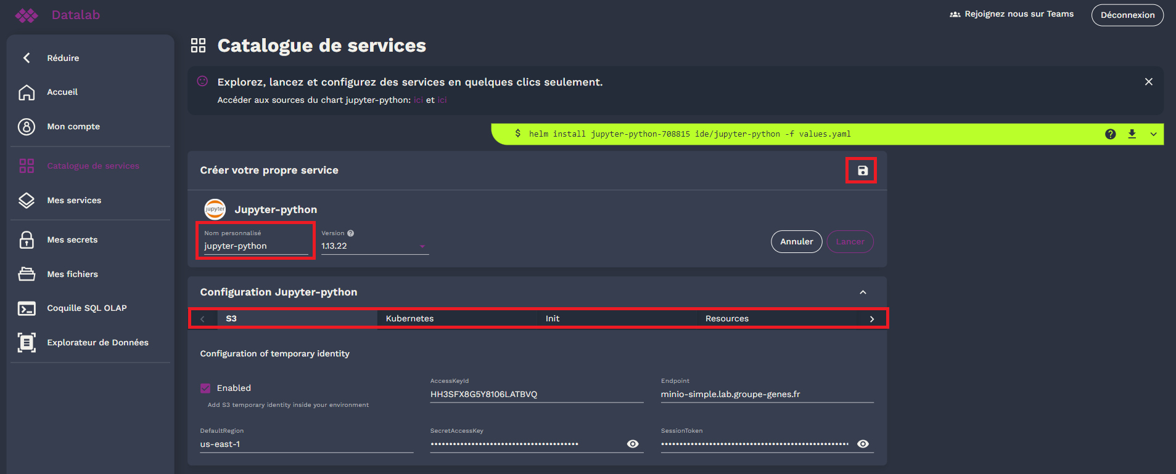This screenshot has height=474, width=1176.
Task: Click the Nom personnalisé input field
Action: pyautogui.click(x=255, y=246)
